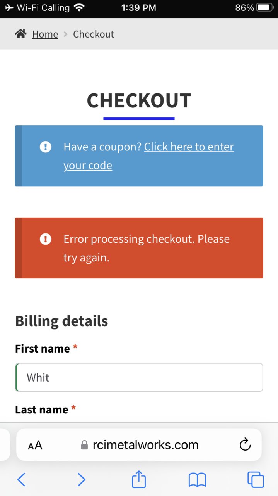Open Safari bookmarks book icon
Screen dimensions: 278x496
pos(197,480)
